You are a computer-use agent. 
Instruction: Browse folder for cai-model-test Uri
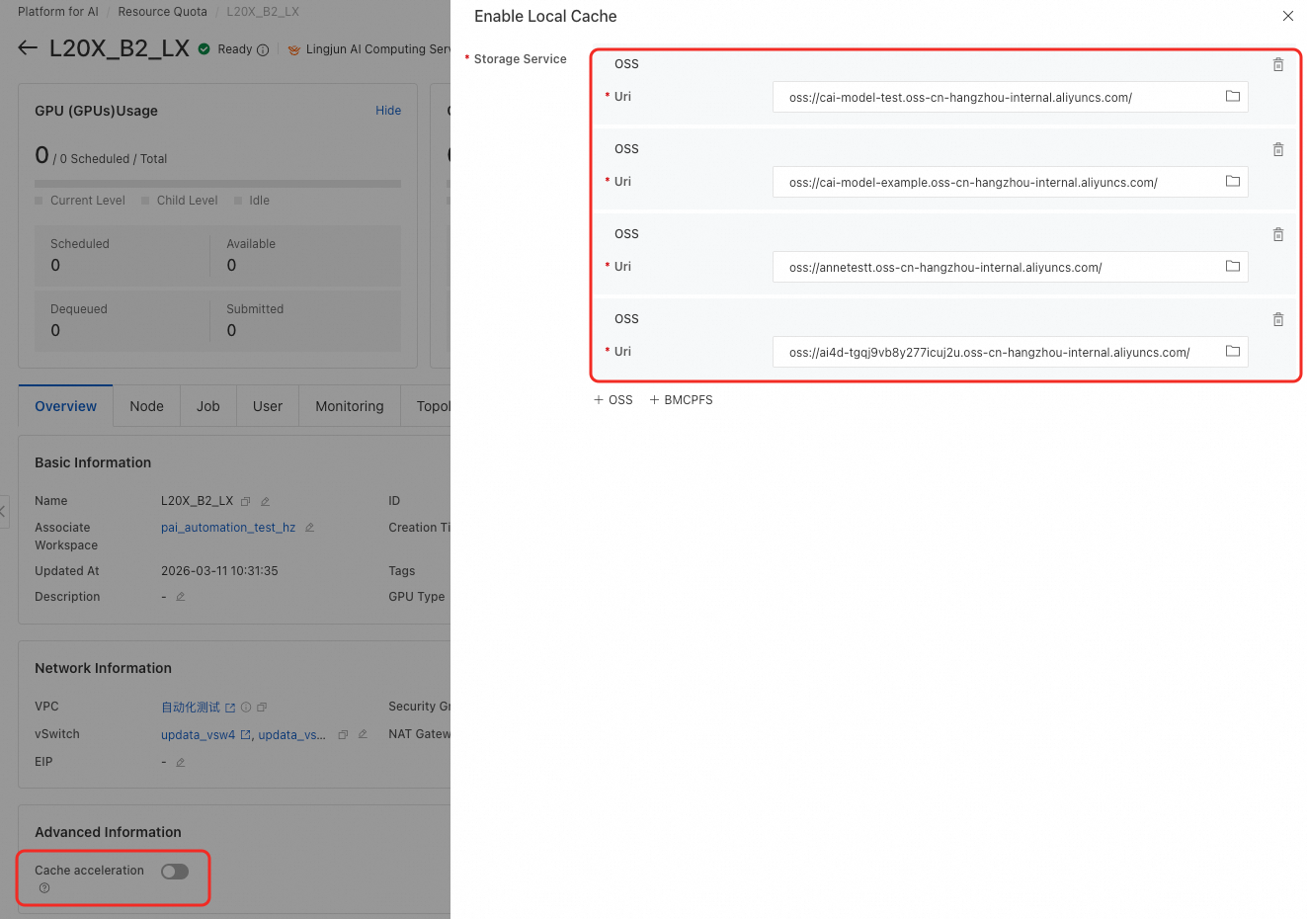(x=1233, y=96)
